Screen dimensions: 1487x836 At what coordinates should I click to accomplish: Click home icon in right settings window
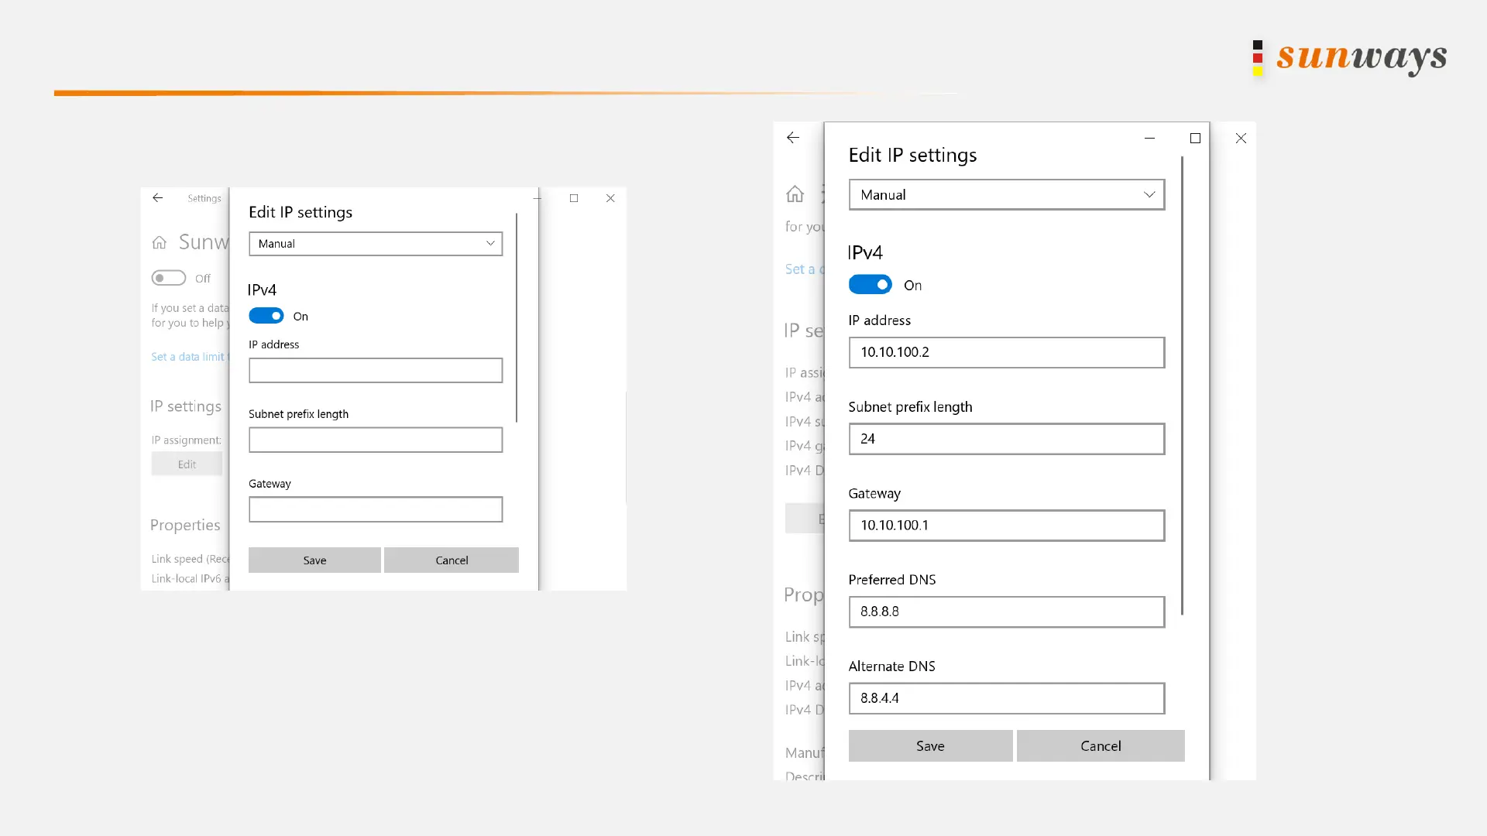tap(795, 194)
